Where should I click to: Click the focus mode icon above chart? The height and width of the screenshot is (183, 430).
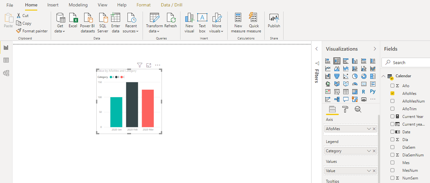point(149,65)
